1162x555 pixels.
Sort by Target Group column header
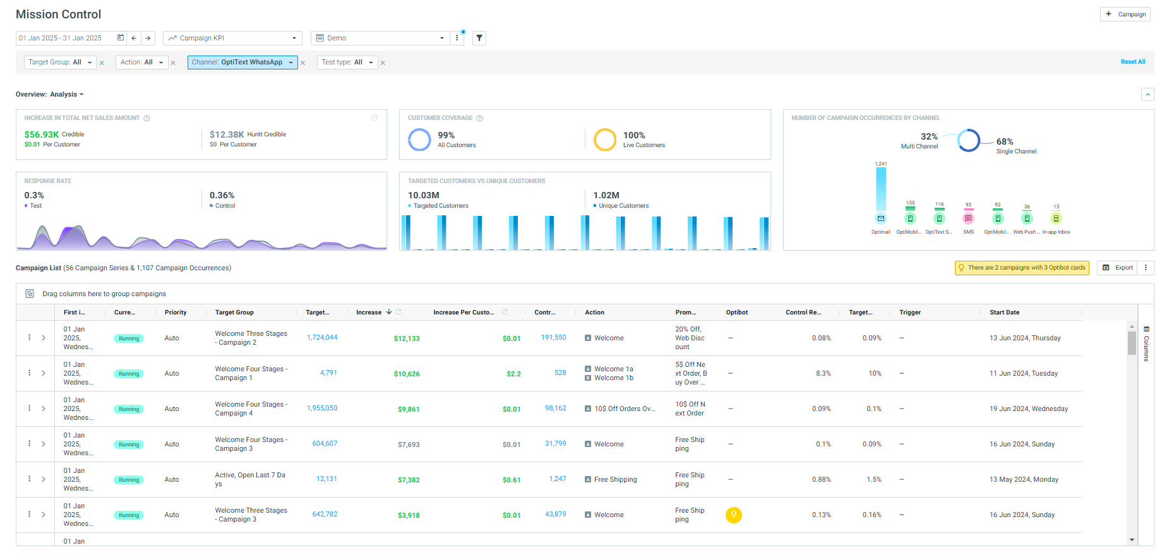pyautogui.click(x=234, y=313)
